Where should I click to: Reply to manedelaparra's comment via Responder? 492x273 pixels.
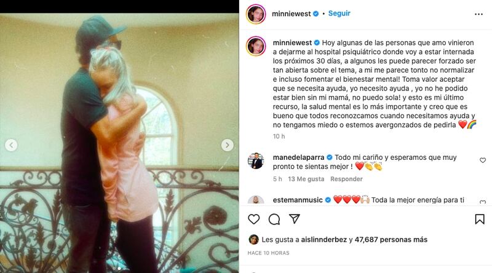[346, 179]
